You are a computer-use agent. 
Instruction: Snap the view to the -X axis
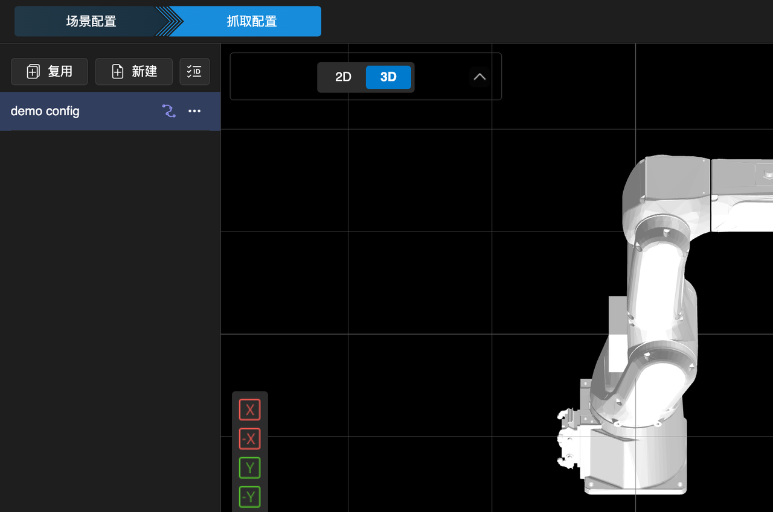249,438
